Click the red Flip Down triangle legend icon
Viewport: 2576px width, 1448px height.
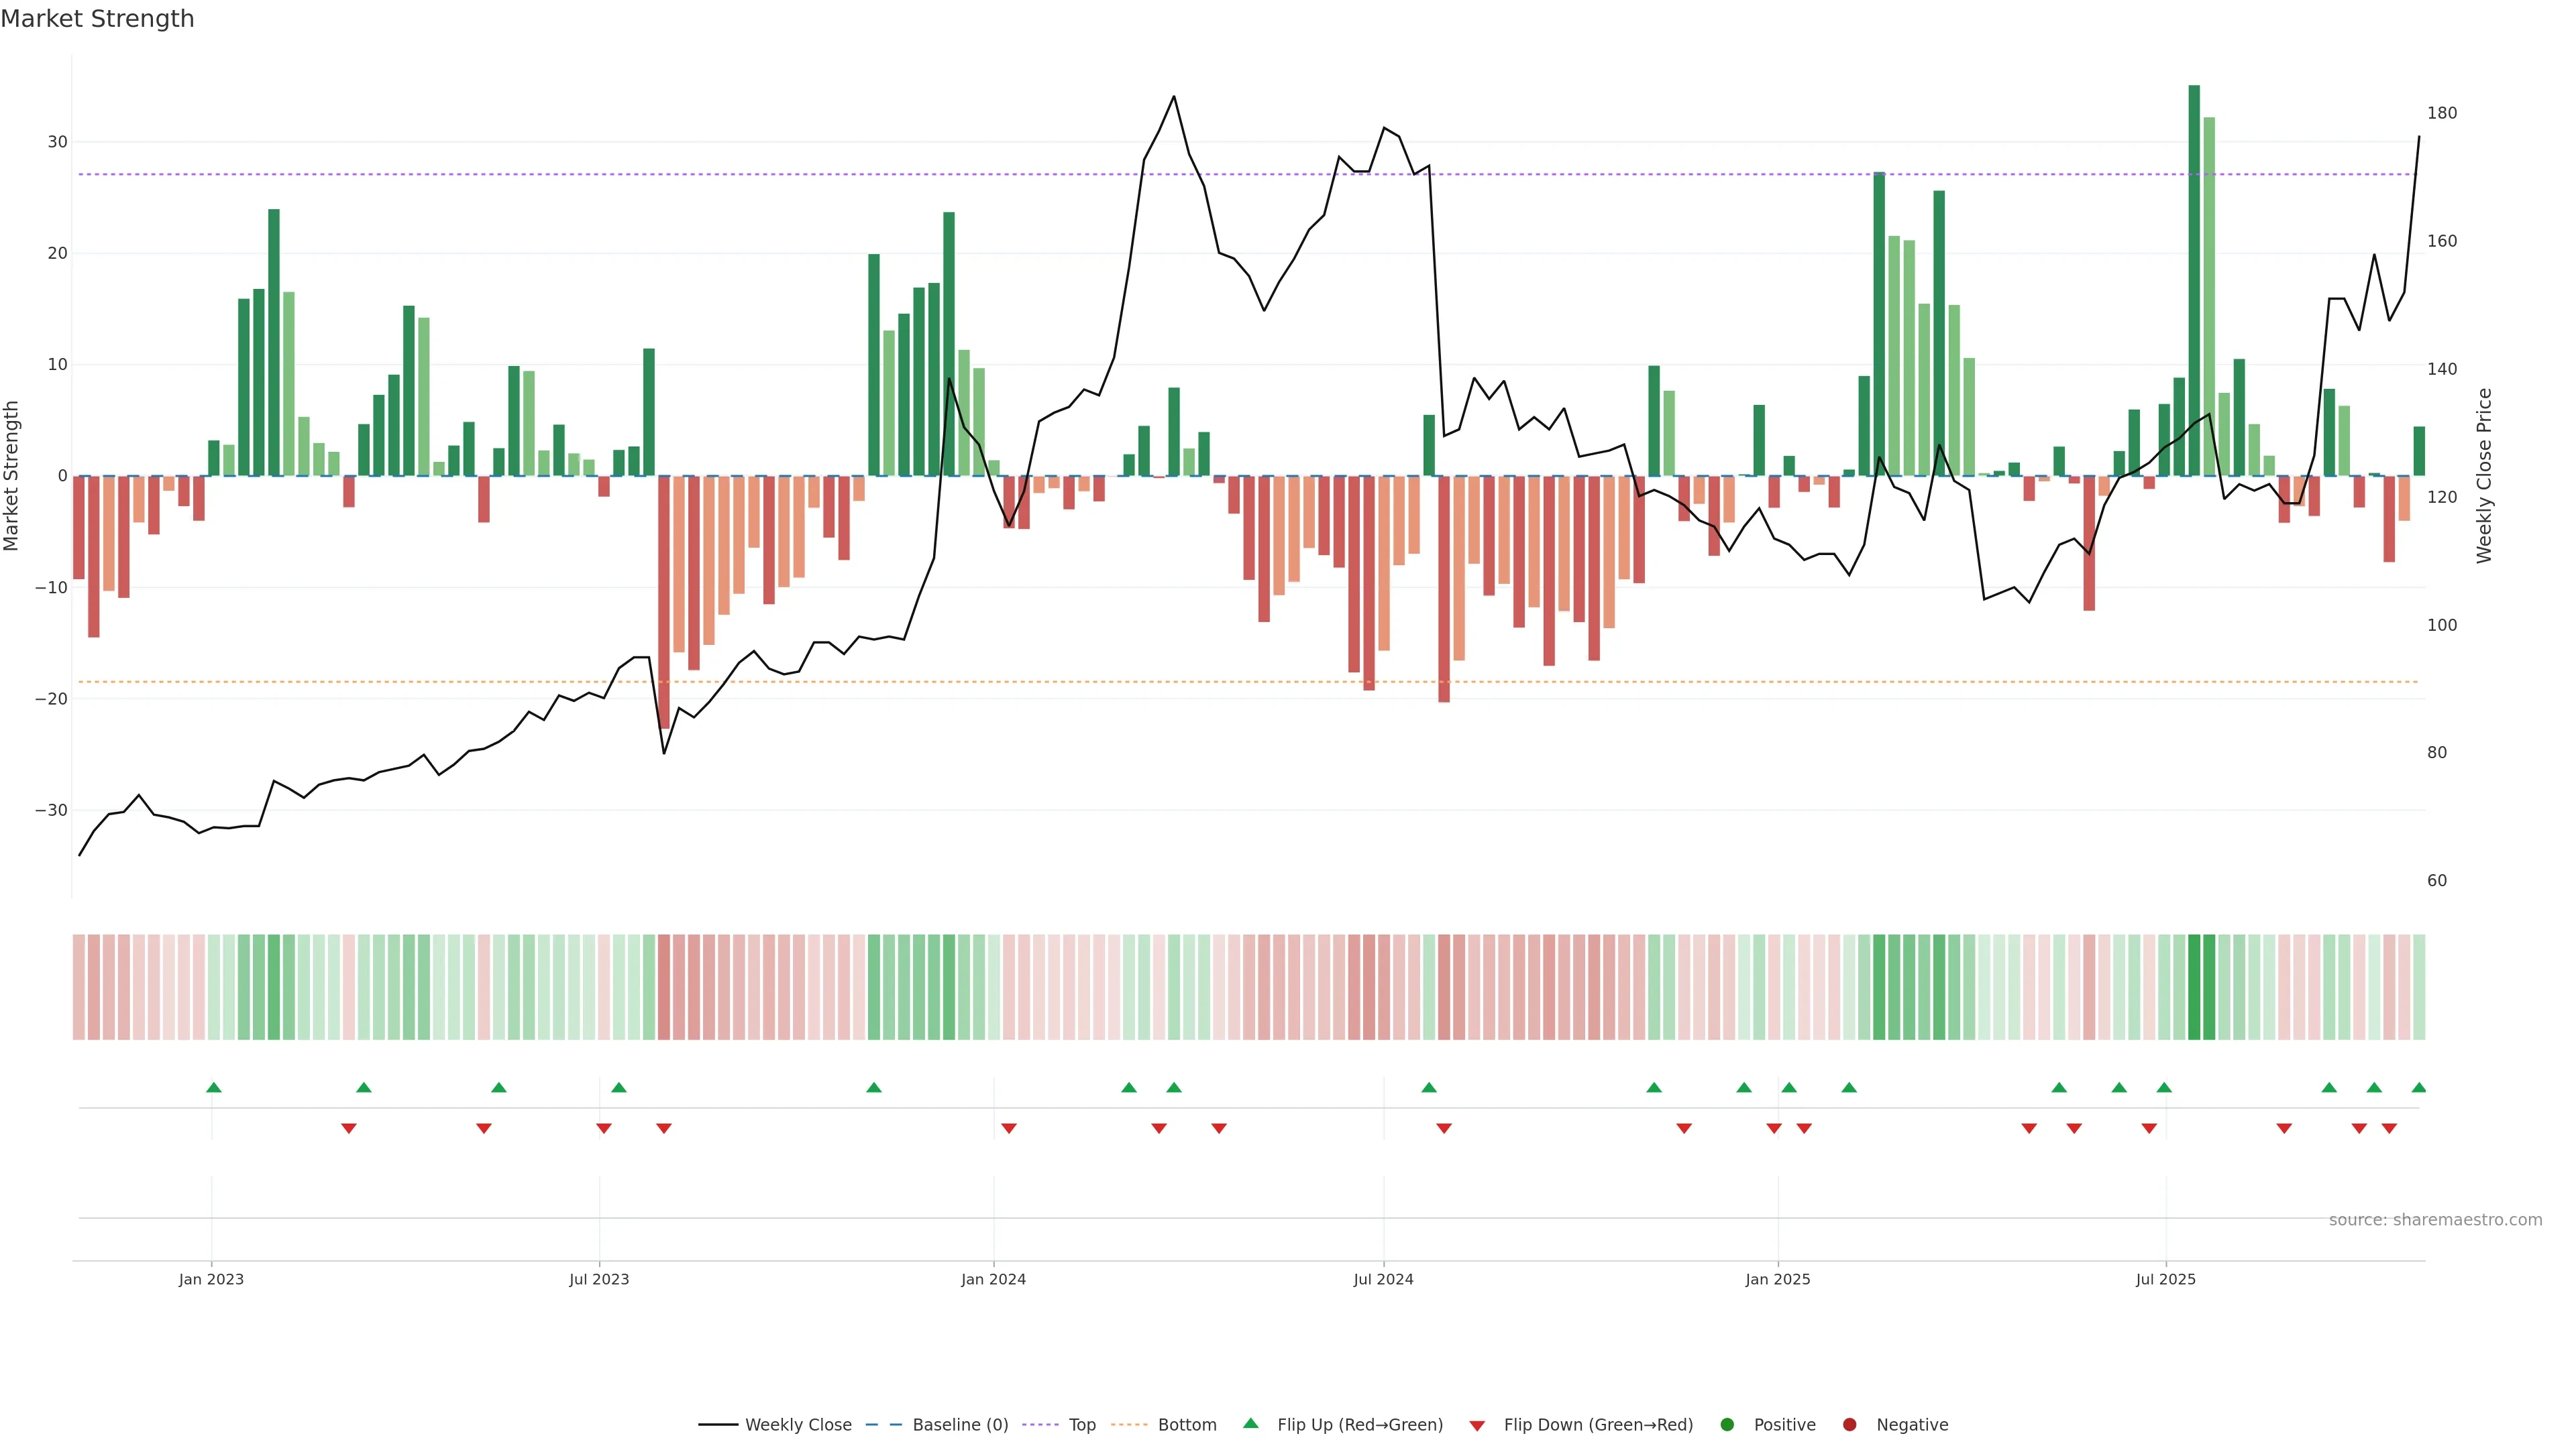click(x=1477, y=1426)
